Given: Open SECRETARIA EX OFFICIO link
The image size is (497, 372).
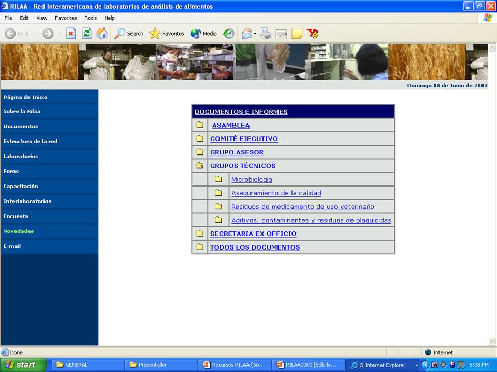Looking at the screenshot, I should (253, 234).
